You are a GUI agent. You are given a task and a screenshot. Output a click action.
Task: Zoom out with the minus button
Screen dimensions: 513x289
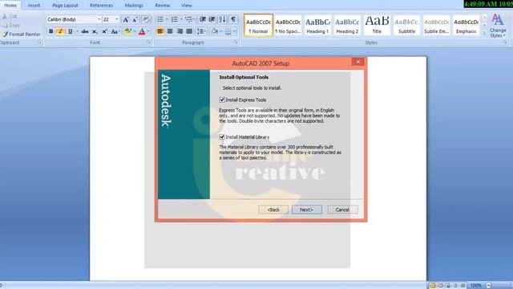click(x=488, y=286)
